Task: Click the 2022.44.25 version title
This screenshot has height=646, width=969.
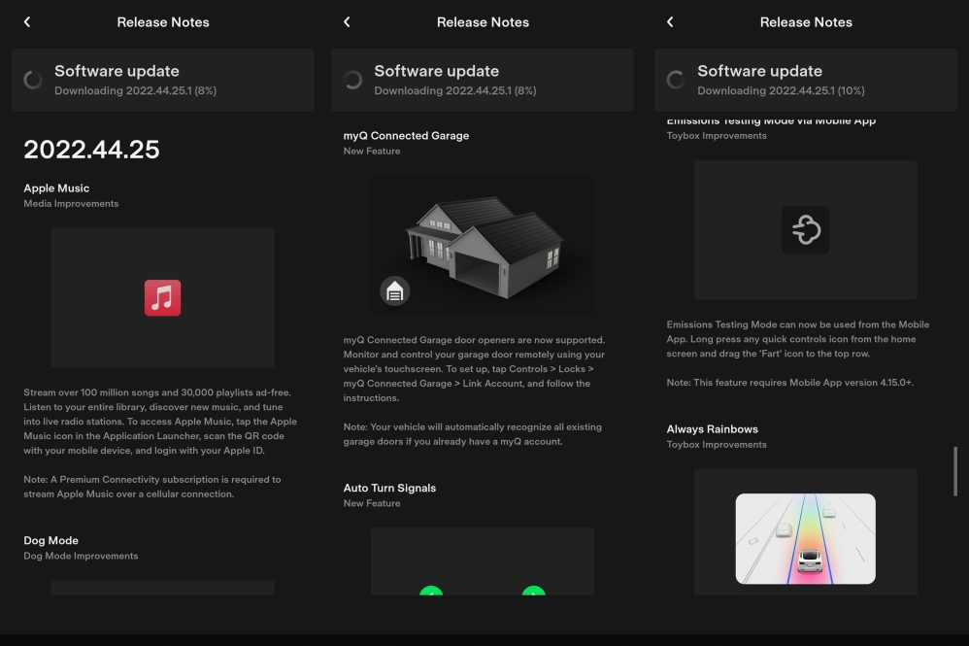Action: 91,150
